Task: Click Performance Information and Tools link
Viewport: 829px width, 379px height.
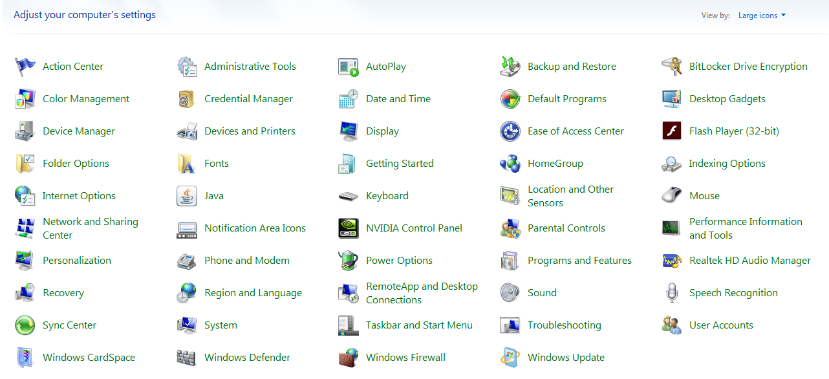Action: (x=746, y=228)
